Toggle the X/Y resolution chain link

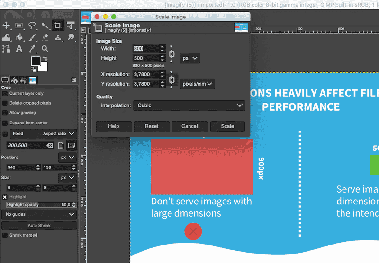171,79
